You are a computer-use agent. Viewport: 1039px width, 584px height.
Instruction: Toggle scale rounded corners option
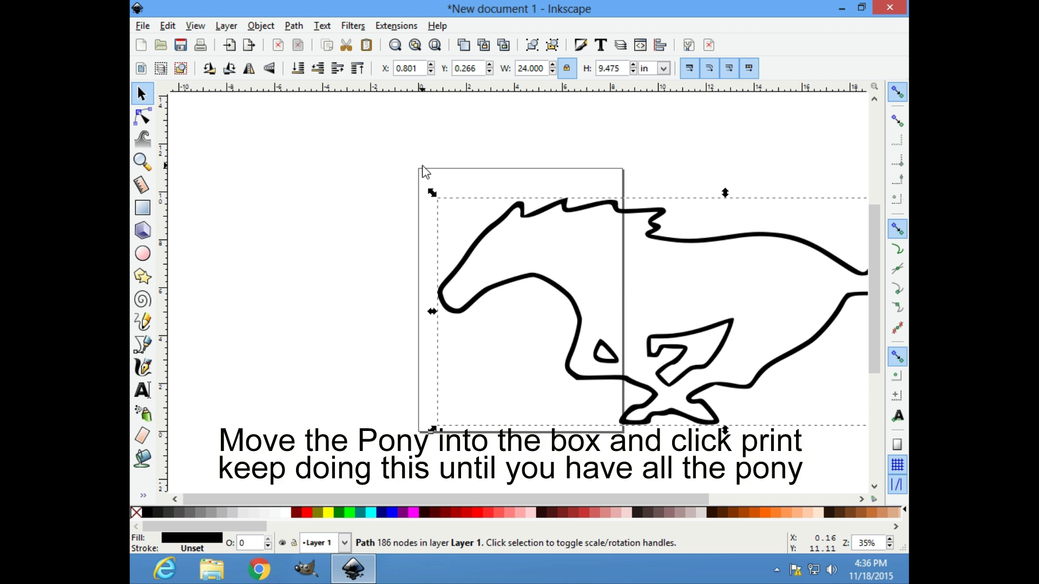coord(709,68)
